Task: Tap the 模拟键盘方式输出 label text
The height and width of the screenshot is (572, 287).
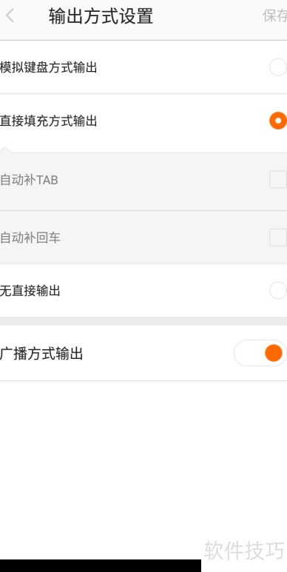Action: 49,67
